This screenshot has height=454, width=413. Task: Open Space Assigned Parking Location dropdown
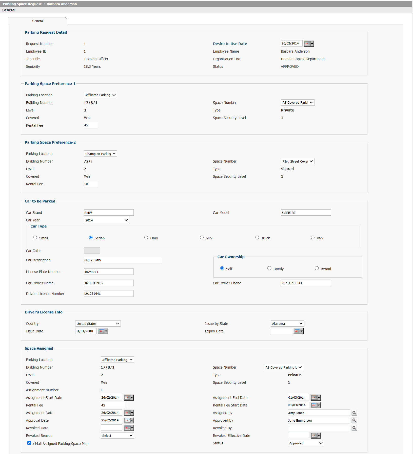[117, 360]
